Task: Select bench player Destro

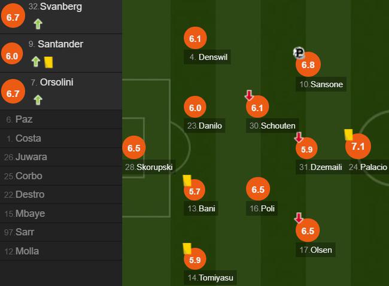Action: tap(30, 194)
